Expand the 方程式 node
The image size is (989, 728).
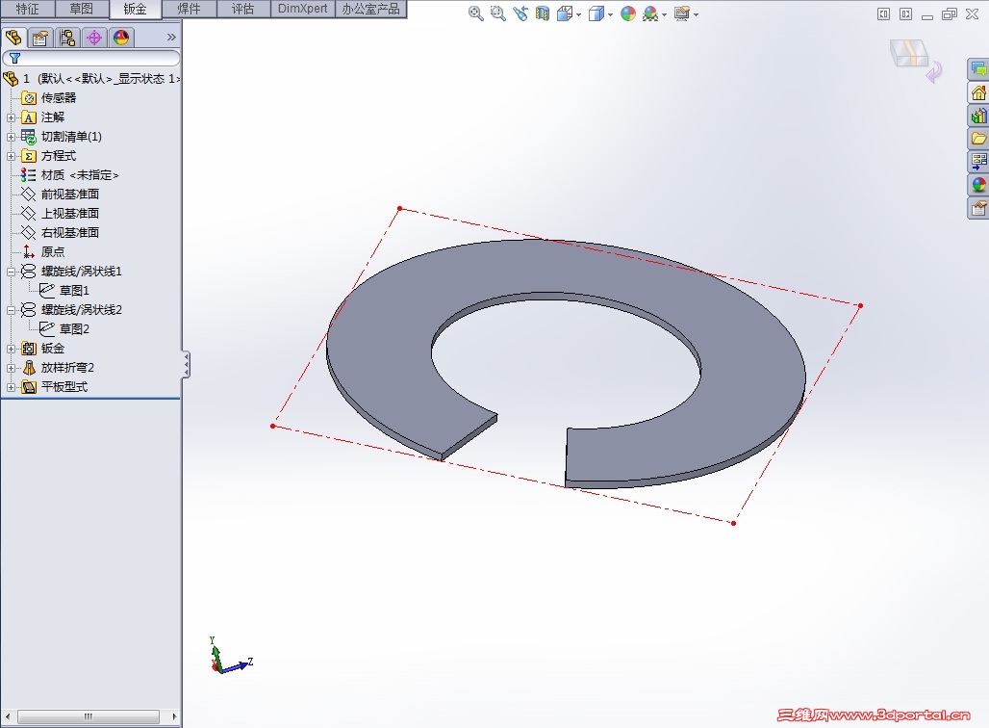[x=11, y=156]
